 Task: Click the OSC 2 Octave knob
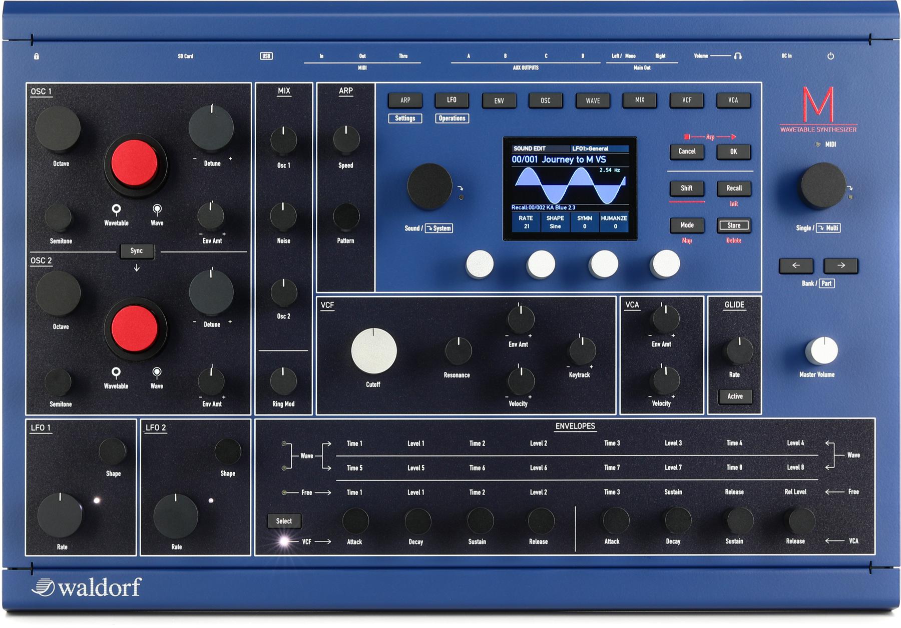pyautogui.click(x=58, y=293)
